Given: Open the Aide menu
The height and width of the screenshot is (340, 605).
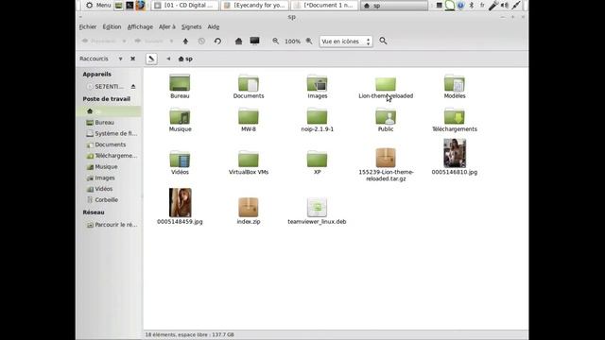Looking at the screenshot, I should (x=214, y=26).
